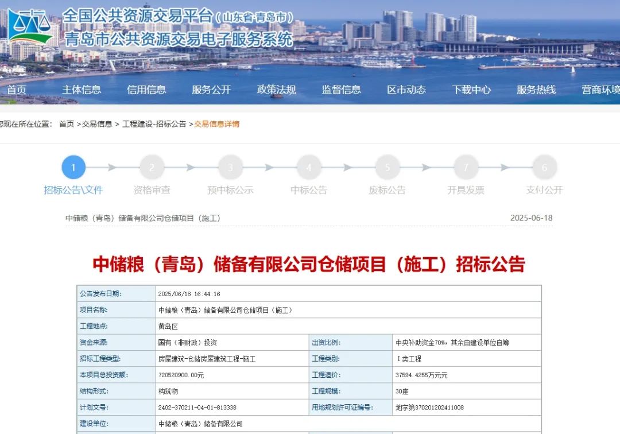Click the step 5 circle icon
Image resolution: width=620 pixels, height=434 pixels.
pos(387,168)
